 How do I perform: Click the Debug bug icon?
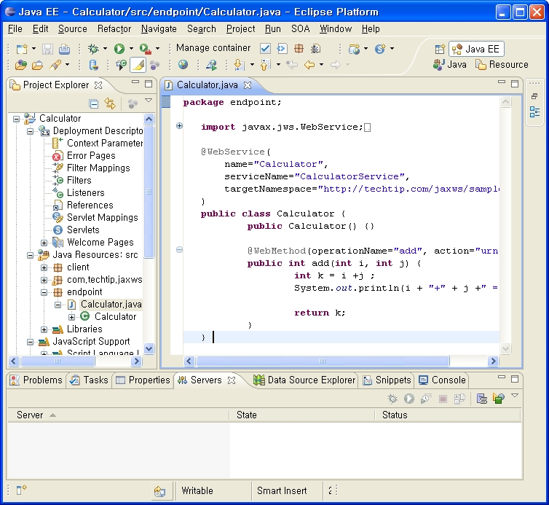tap(92, 49)
